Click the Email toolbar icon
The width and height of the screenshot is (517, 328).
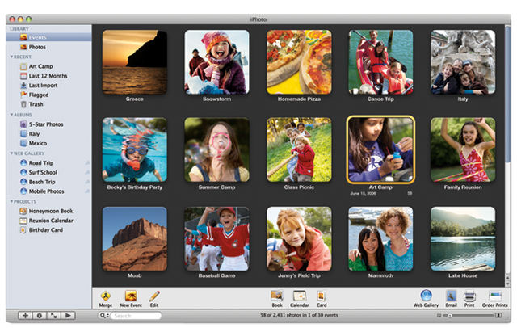pos(451,296)
